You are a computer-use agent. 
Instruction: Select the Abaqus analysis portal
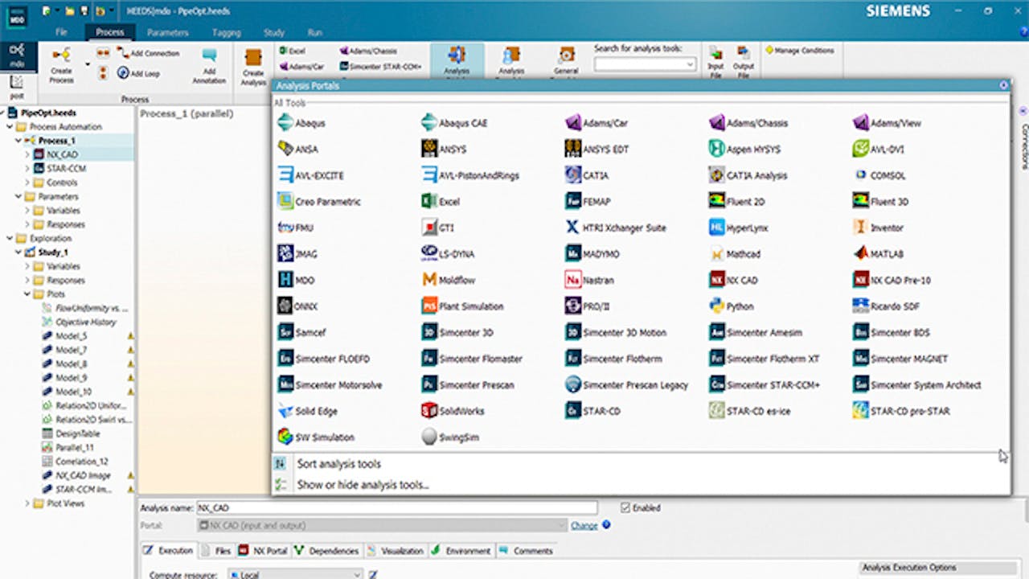pos(301,123)
